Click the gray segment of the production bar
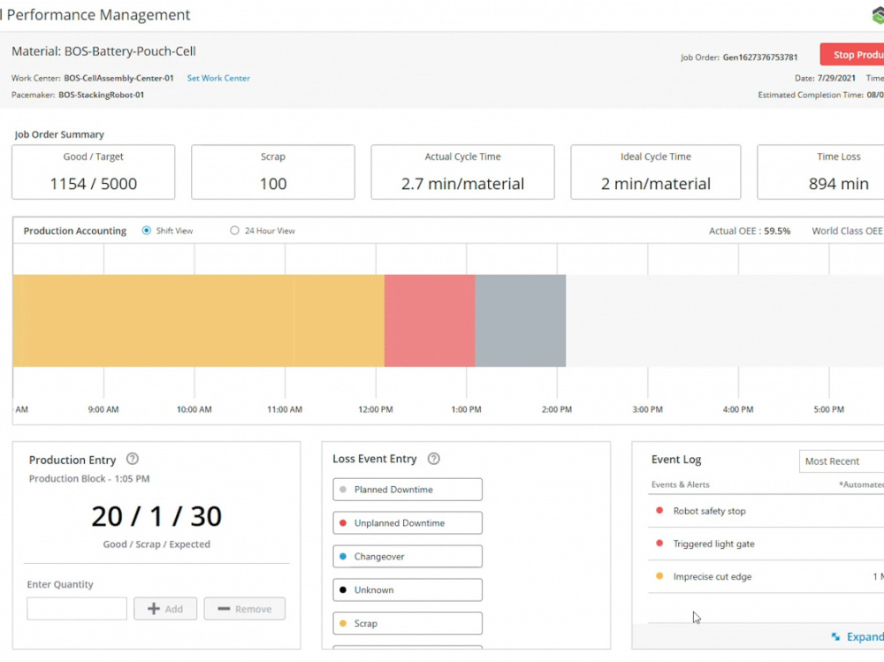The width and height of the screenshot is (884, 662). (x=521, y=321)
